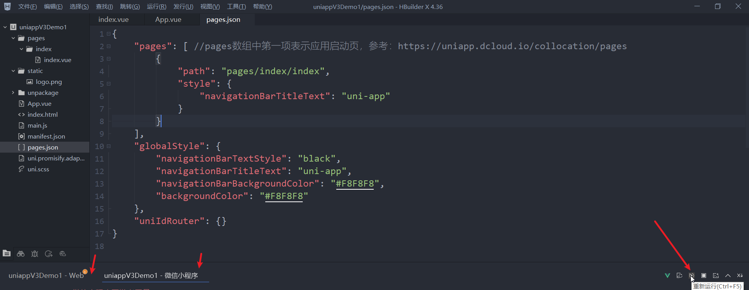Open the 发行(U) menu
The height and width of the screenshot is (290, 749).
click(183, 7)
